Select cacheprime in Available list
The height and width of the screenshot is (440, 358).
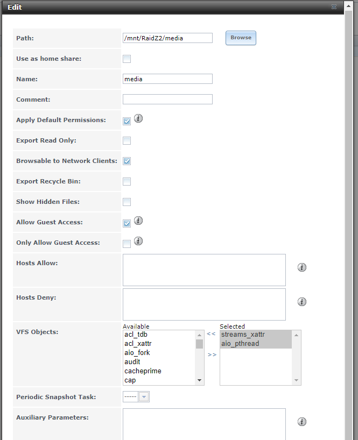159,371
